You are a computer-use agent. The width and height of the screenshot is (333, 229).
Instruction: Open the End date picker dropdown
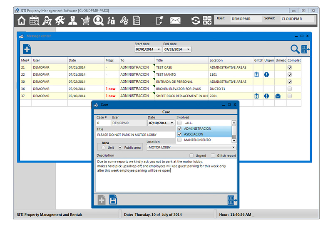[x=189, y=49]
